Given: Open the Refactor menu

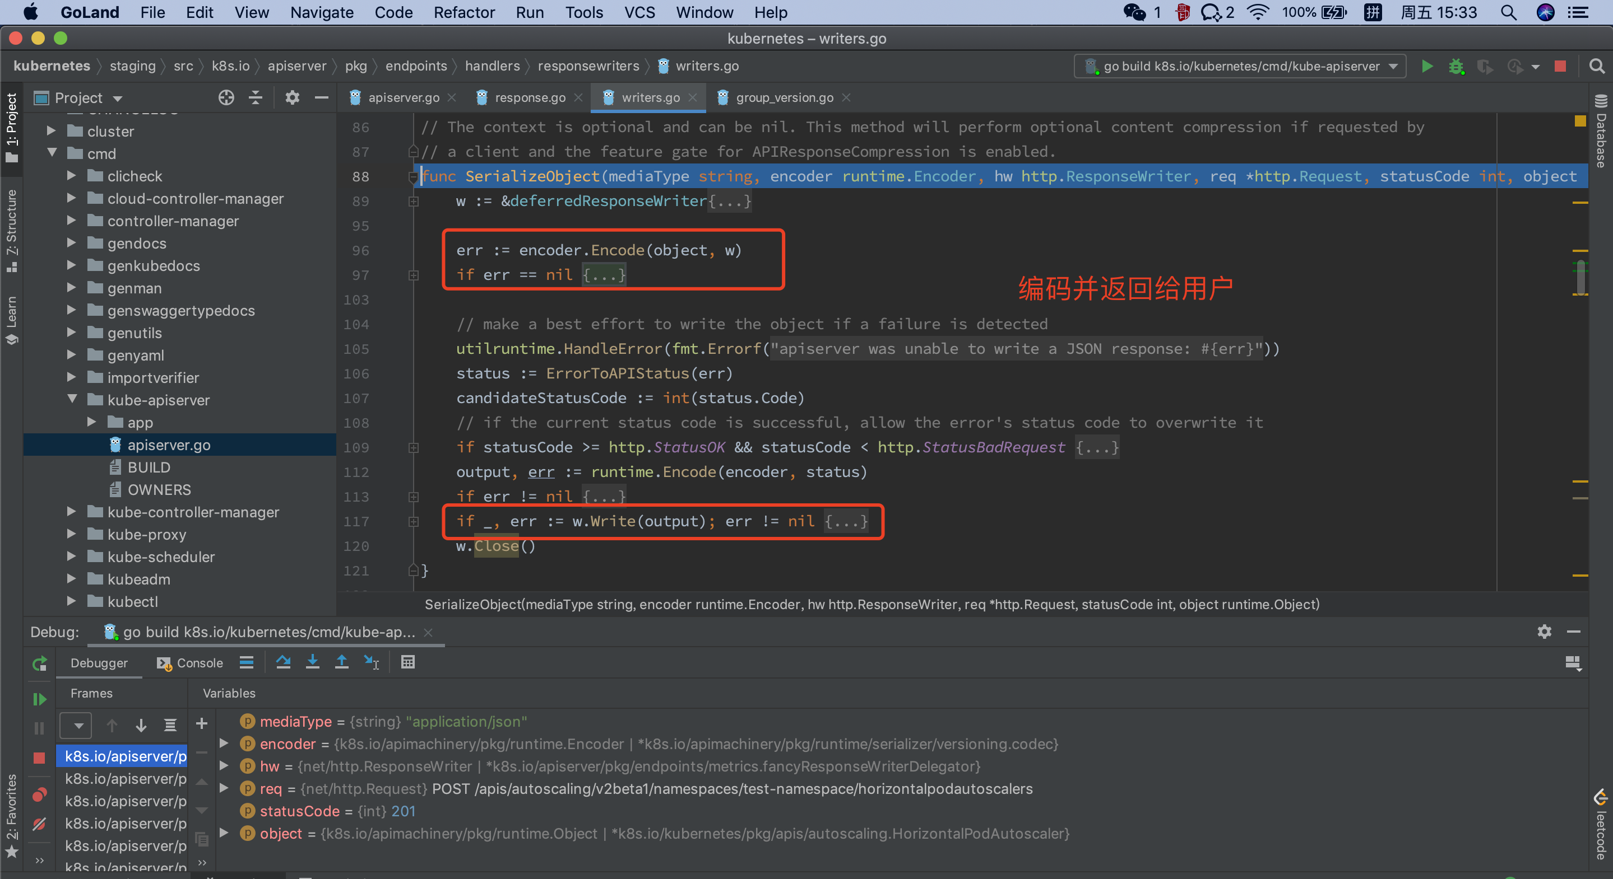Looking at the screenshot, I should 463,12.
